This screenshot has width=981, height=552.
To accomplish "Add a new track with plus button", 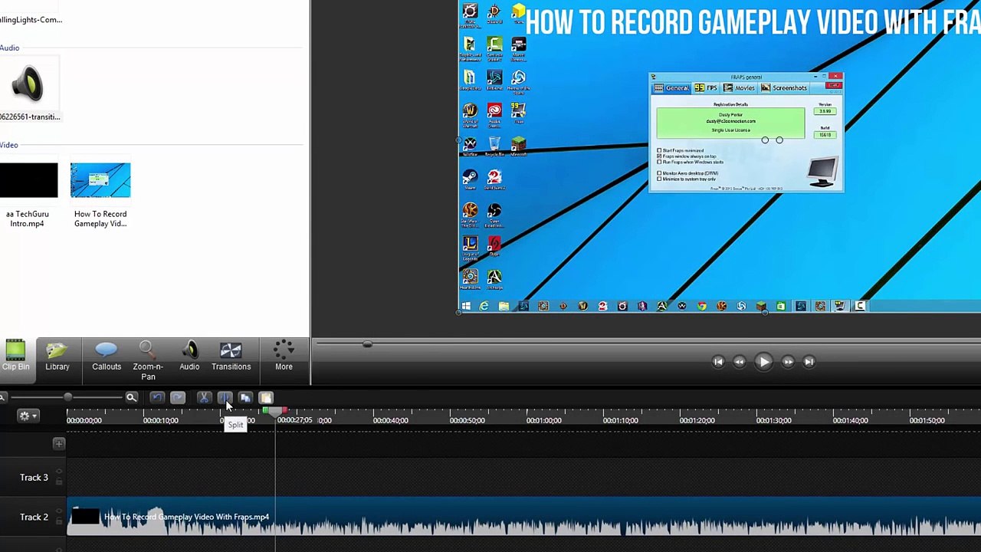I will pos(58,443).
